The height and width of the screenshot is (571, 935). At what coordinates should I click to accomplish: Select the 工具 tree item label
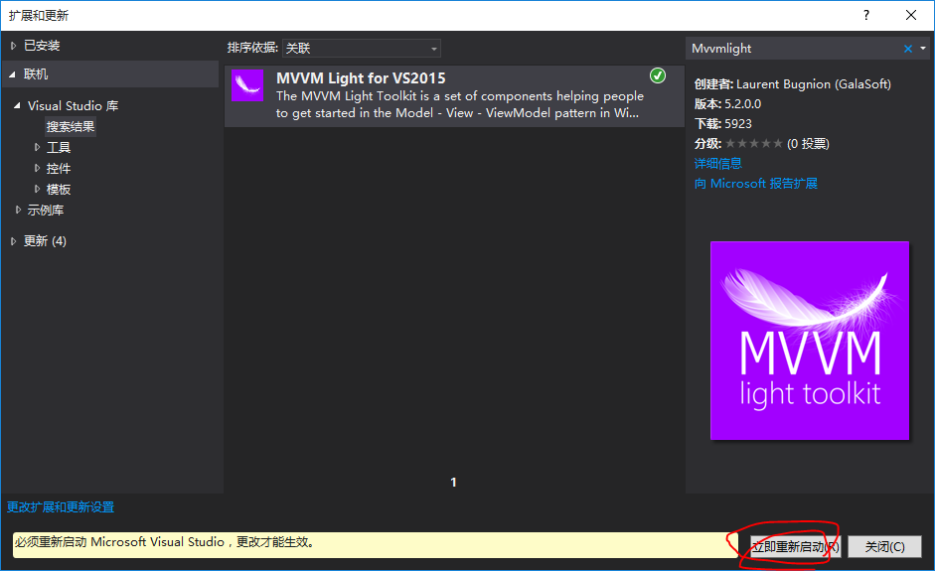pyautogui.click(x=59, y=147)
